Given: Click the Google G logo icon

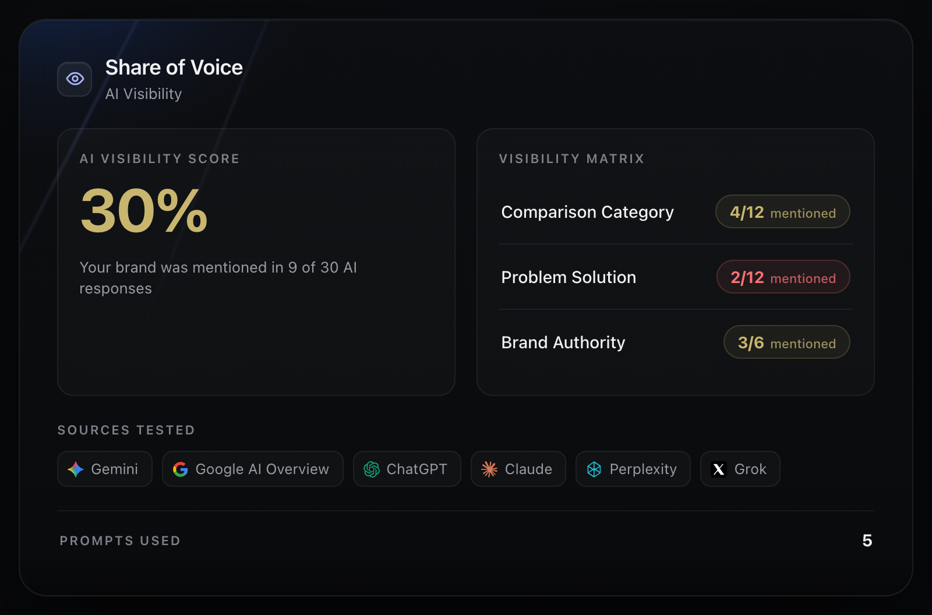Looking at the screenshot, I should click(181, 469).
